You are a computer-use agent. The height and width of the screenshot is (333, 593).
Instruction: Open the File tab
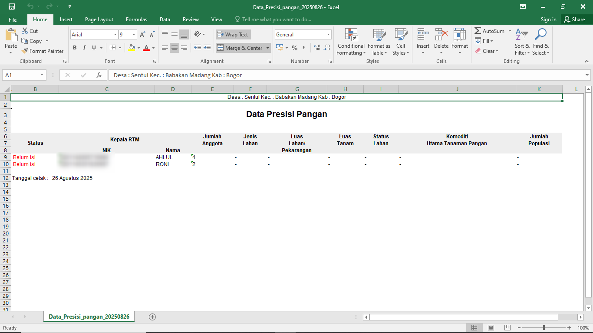tap(13, 20)
